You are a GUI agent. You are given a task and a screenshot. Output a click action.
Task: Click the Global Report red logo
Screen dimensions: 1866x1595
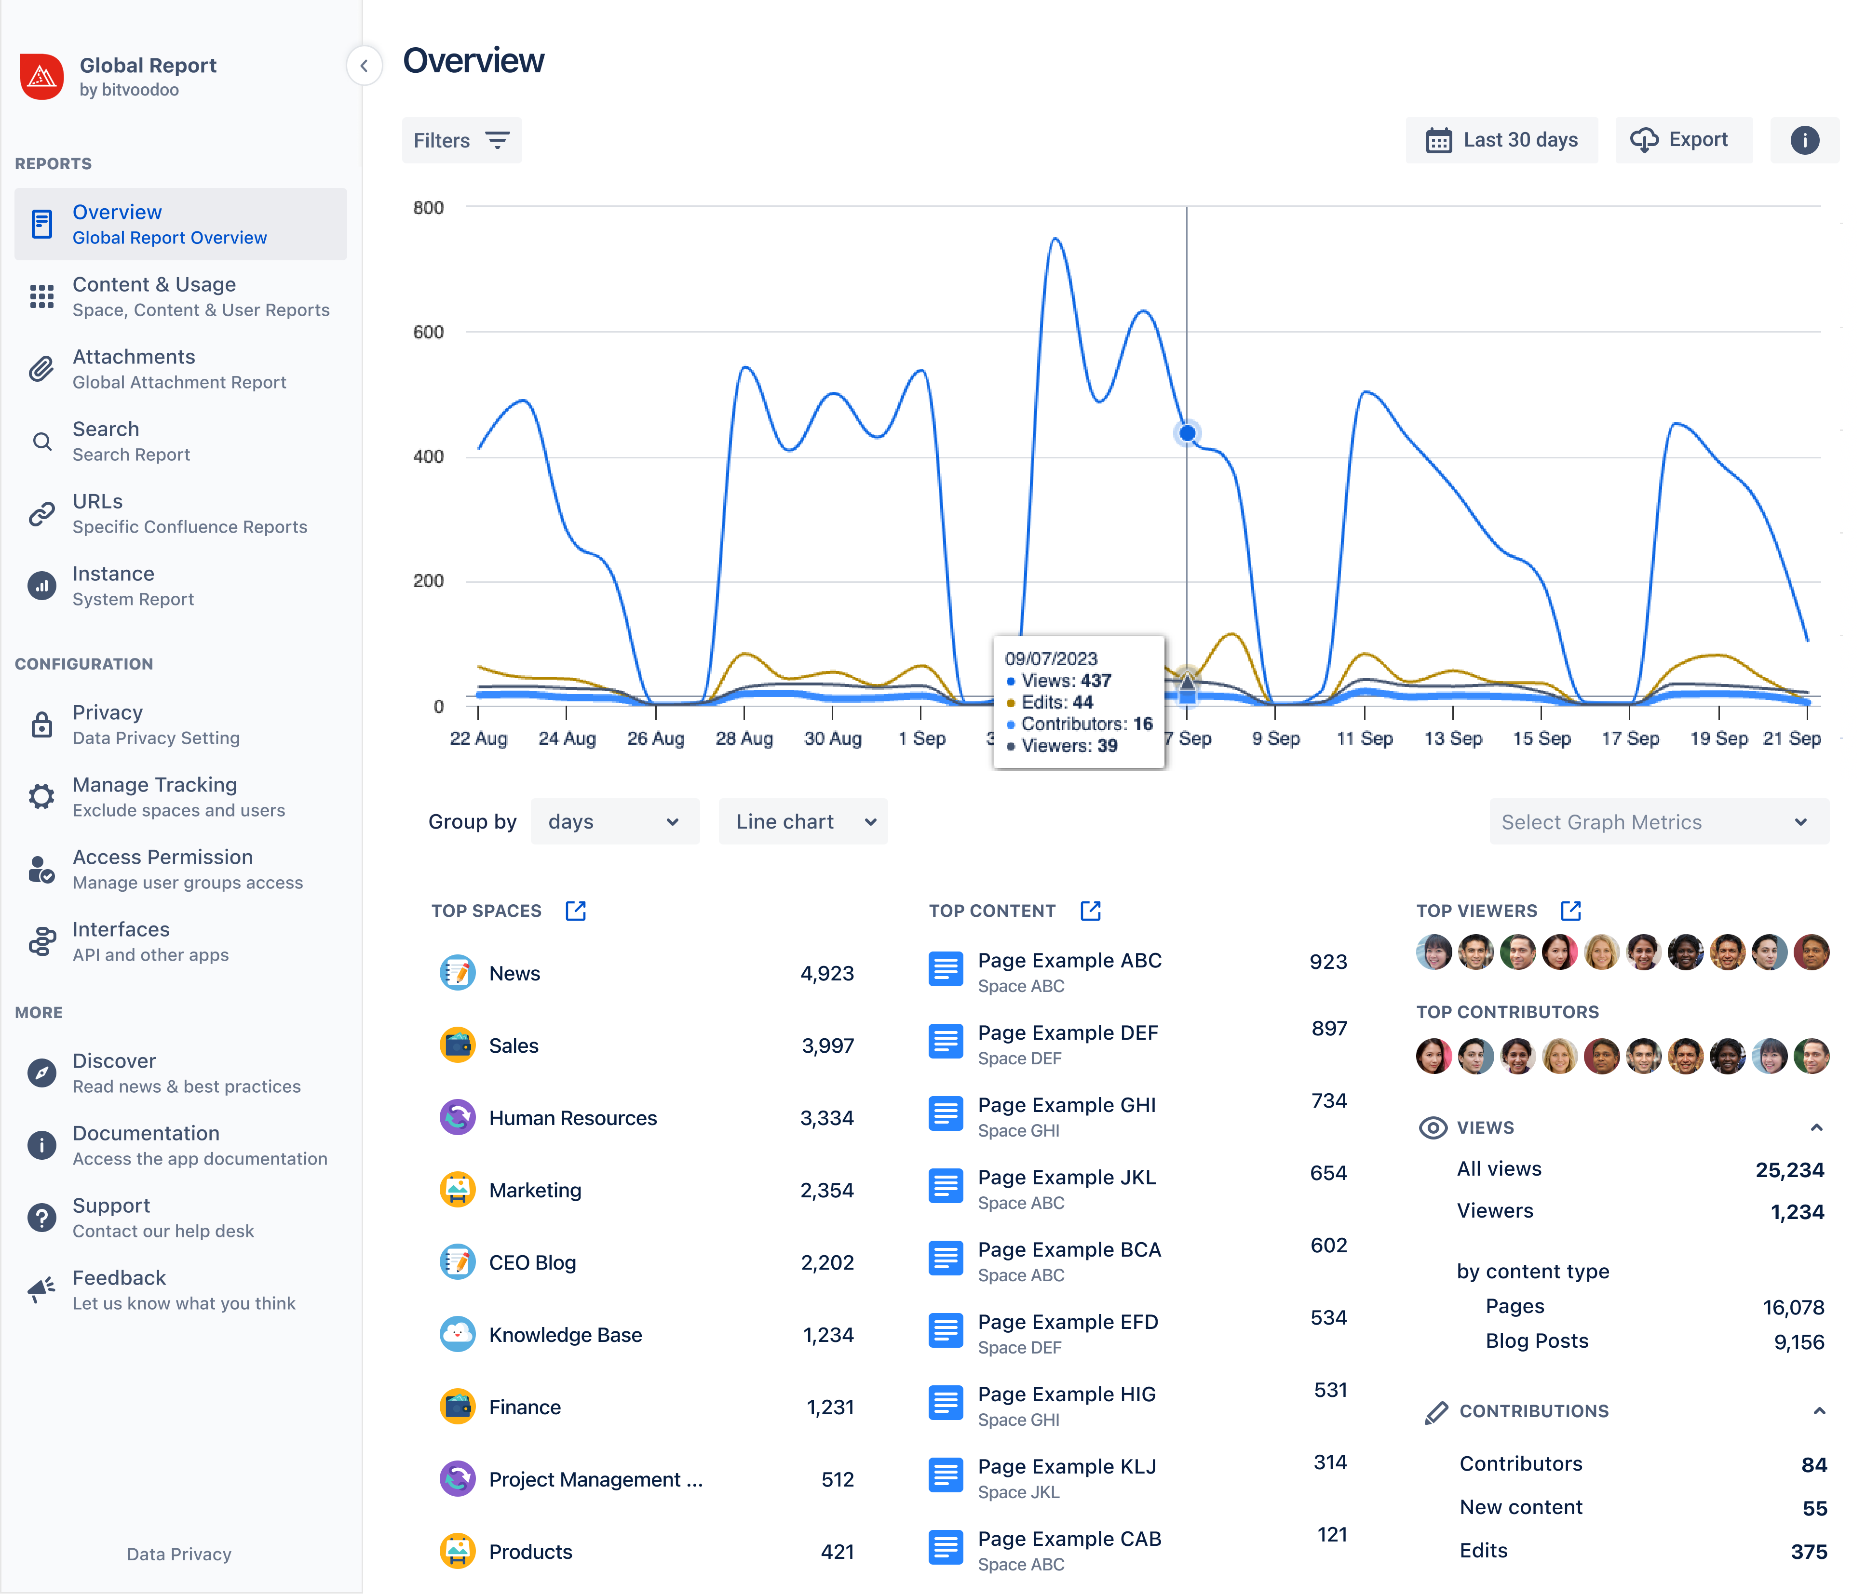pyautogui.click(x=41, y=78)
